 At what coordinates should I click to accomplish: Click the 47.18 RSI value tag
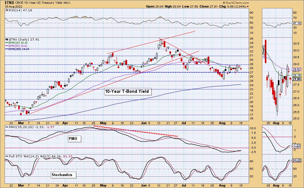pos(297,23)
